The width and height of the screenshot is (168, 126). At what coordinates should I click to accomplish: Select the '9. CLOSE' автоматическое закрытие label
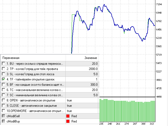pos(32,106)
